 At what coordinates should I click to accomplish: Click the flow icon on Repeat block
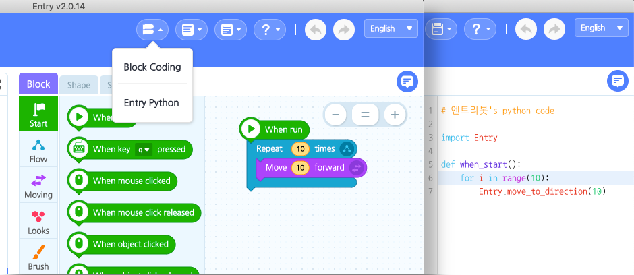347,149
